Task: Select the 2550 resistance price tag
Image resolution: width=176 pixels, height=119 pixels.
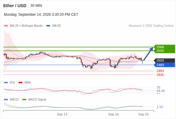Action: 160,51
